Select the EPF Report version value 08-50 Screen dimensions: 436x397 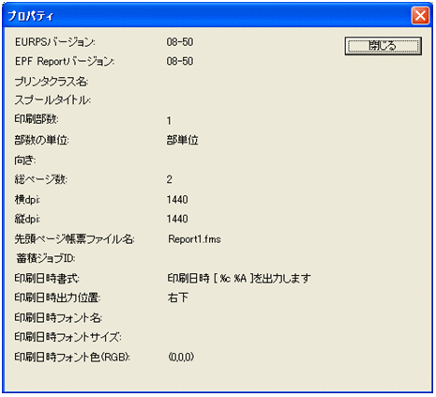(180, 61)
